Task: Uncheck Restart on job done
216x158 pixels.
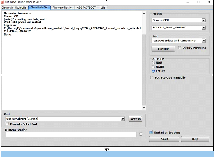Action: (151, 132)
